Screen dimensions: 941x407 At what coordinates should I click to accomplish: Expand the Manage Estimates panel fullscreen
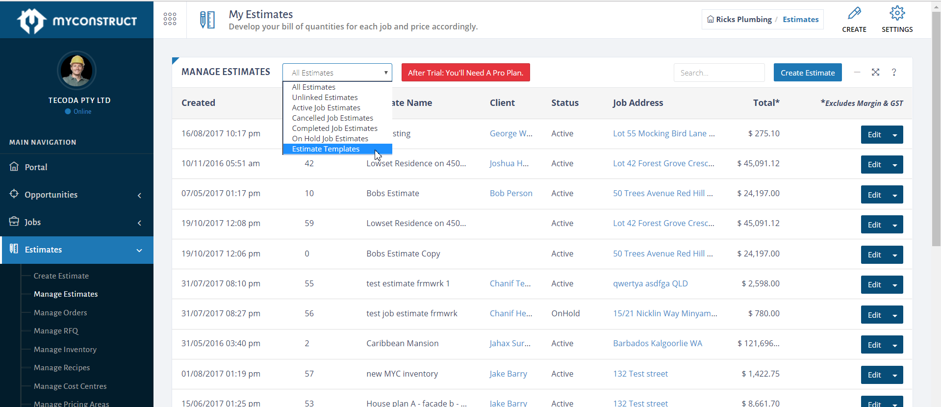coord(875,72)
